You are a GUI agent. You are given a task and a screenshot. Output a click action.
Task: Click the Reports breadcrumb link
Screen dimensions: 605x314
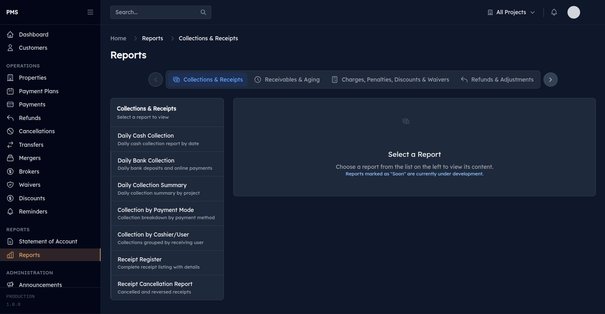(153, 38)
